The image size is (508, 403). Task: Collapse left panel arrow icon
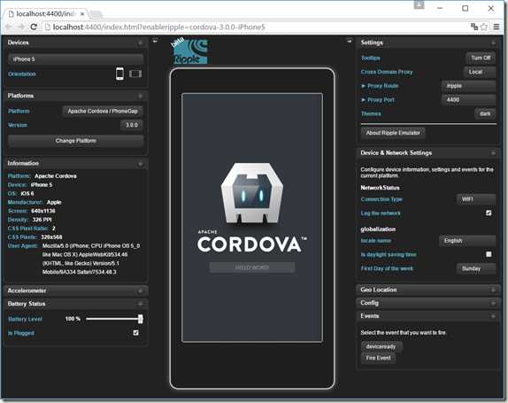155,41
